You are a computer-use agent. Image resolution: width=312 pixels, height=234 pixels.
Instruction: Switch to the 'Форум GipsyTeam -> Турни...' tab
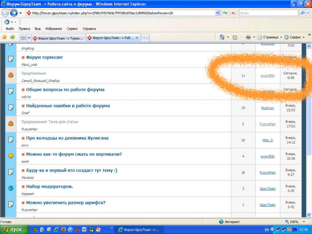point(59,38)
